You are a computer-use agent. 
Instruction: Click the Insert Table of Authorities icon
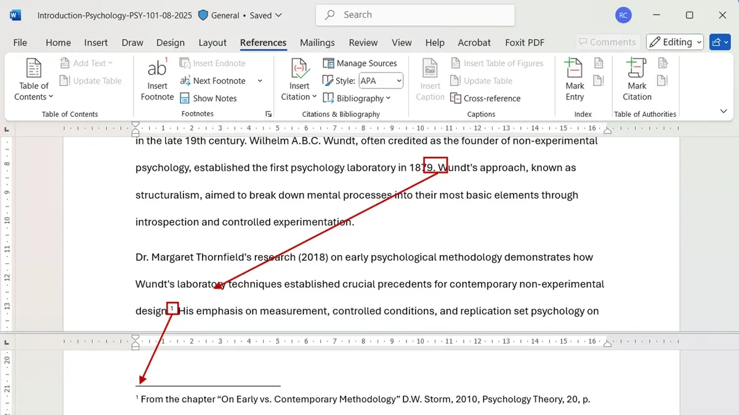pos(663,63)
